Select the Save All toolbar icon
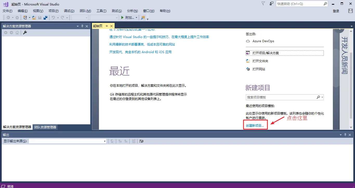 pyautogui.click(x=45, y=17)
